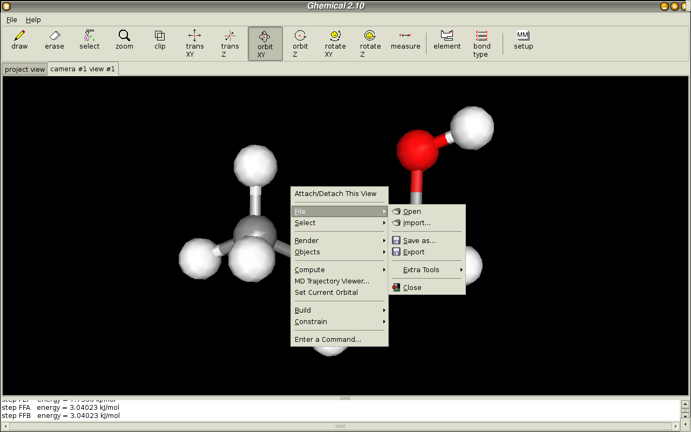Select the rotate XY tool
691x432 pixels.
335,43
